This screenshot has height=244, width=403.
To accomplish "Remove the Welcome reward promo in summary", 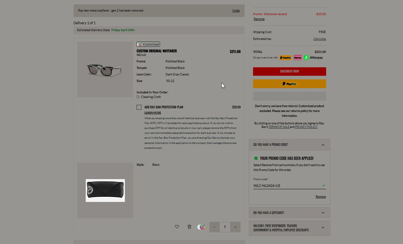I will click(x=259, y=19).
